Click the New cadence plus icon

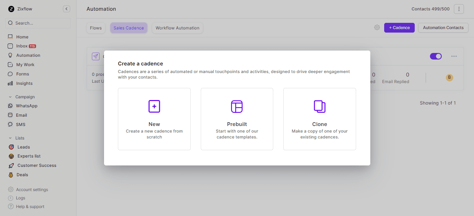[x=154, y=106]
